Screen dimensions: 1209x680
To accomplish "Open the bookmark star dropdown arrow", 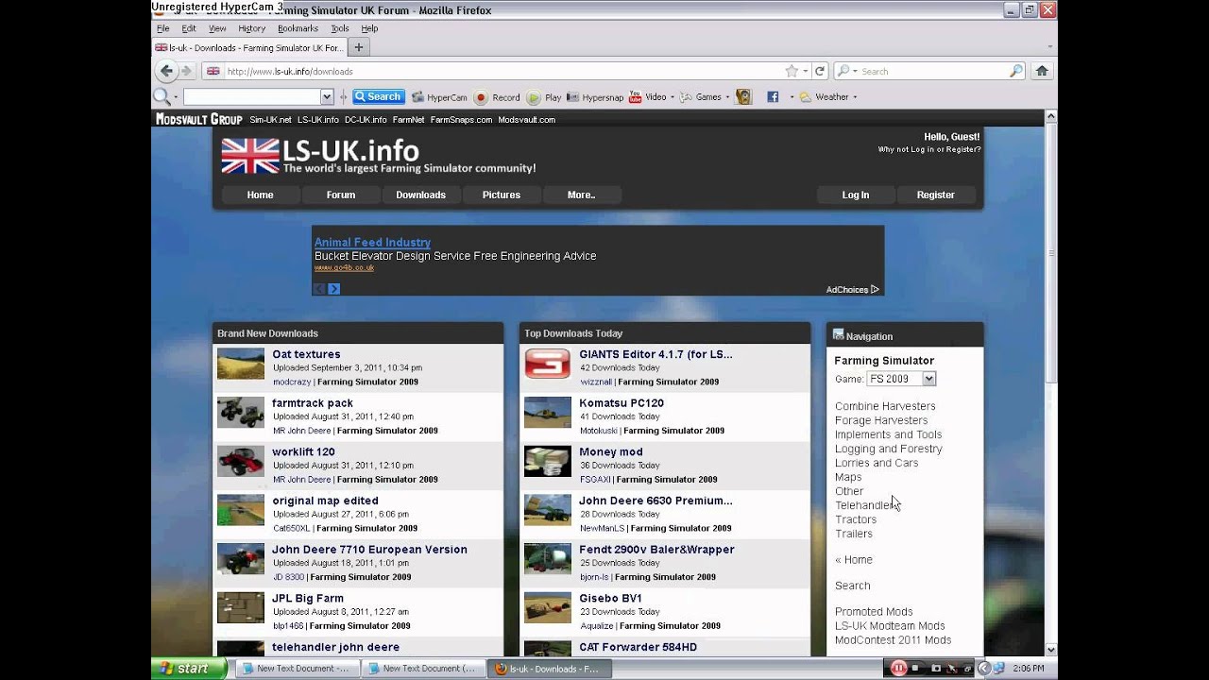I will click(805, 71).
